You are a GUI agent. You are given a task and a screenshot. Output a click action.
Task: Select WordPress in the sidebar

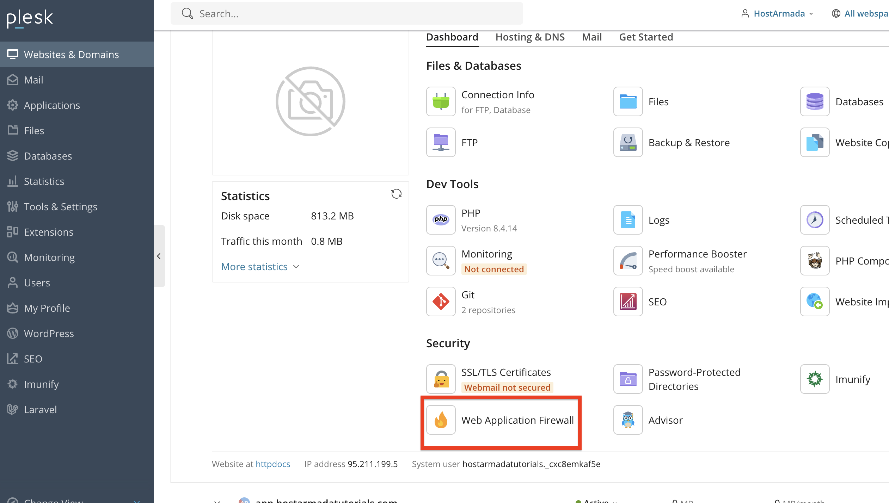tap(49, 333)
